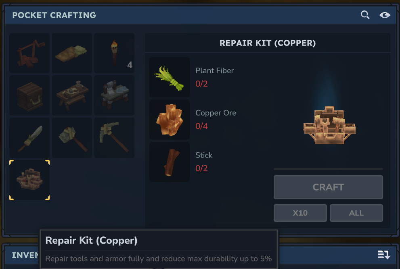
Task: Click the CRAFT button
Action: point(328,187)
